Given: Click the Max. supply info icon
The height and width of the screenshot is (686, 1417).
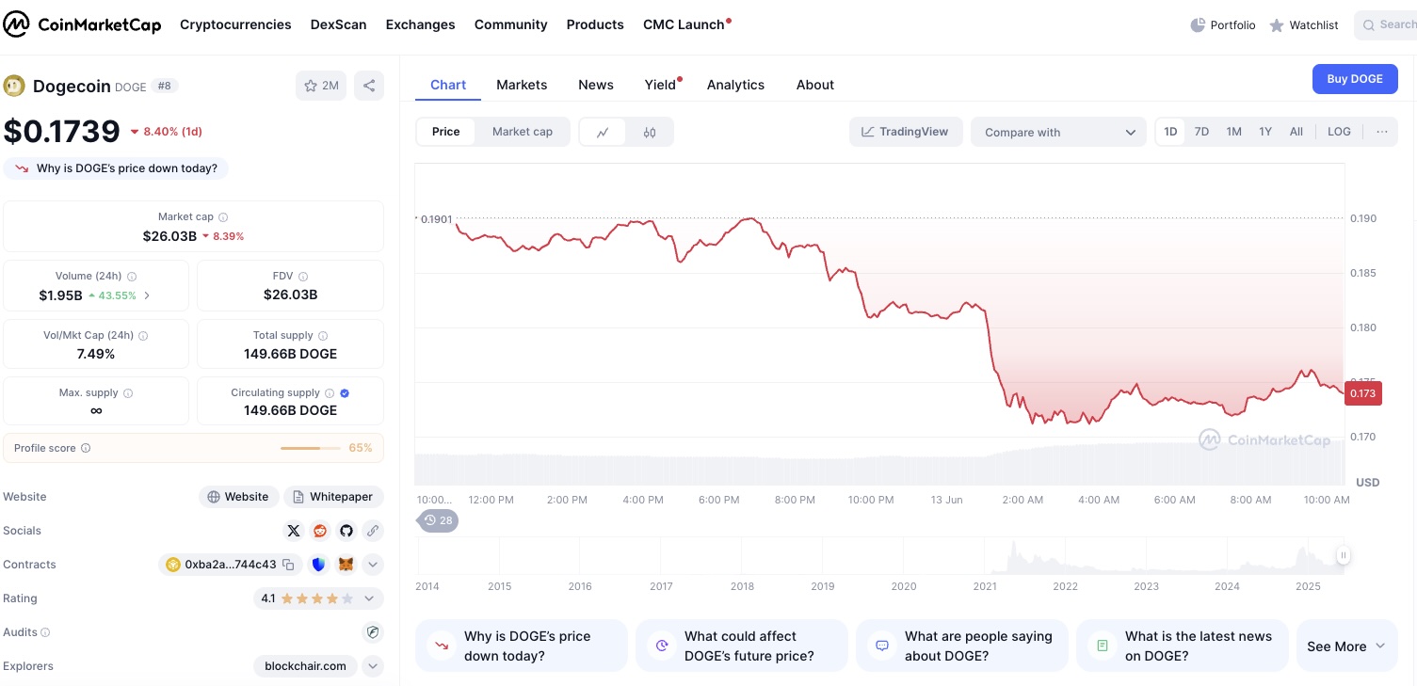Looking at the screenshot, I should tap(128, 393).
